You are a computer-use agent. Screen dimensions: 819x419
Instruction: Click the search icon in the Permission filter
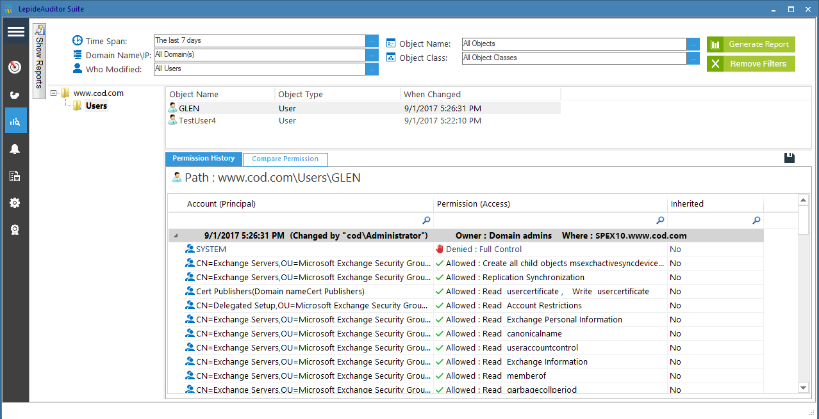pyautogui.click(x=661, y=220)
